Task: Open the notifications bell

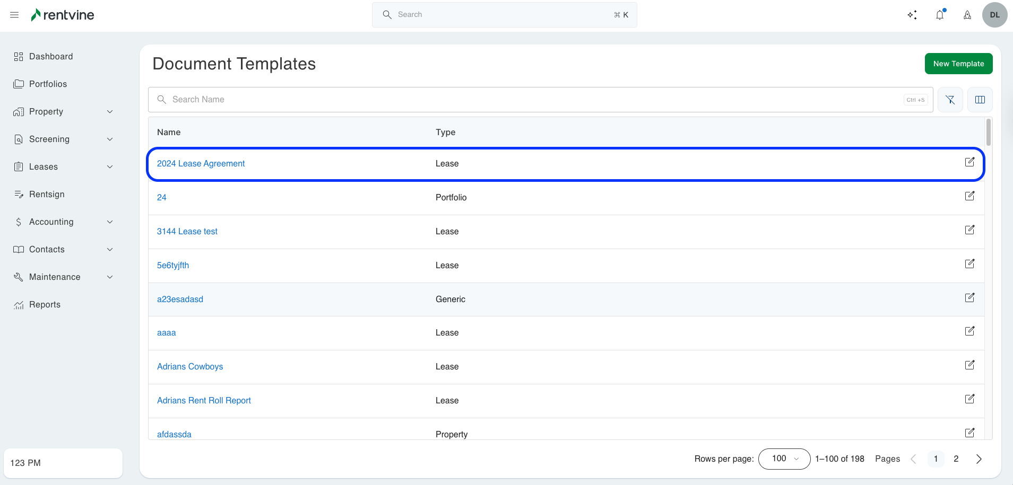Action: [x=940, y=15]
